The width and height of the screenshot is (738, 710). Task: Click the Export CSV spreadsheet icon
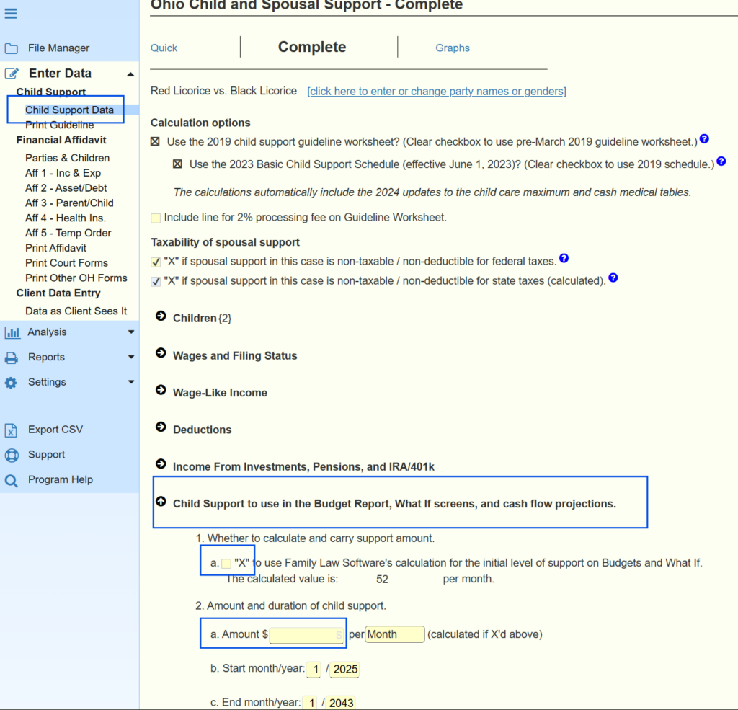(11, 430)
